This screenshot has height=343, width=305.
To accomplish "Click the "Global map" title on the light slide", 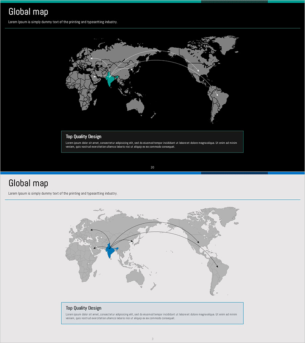I will click(x=28, y=183).
